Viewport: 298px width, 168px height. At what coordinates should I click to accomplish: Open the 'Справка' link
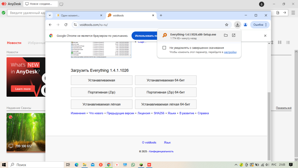tap(203, 113)
